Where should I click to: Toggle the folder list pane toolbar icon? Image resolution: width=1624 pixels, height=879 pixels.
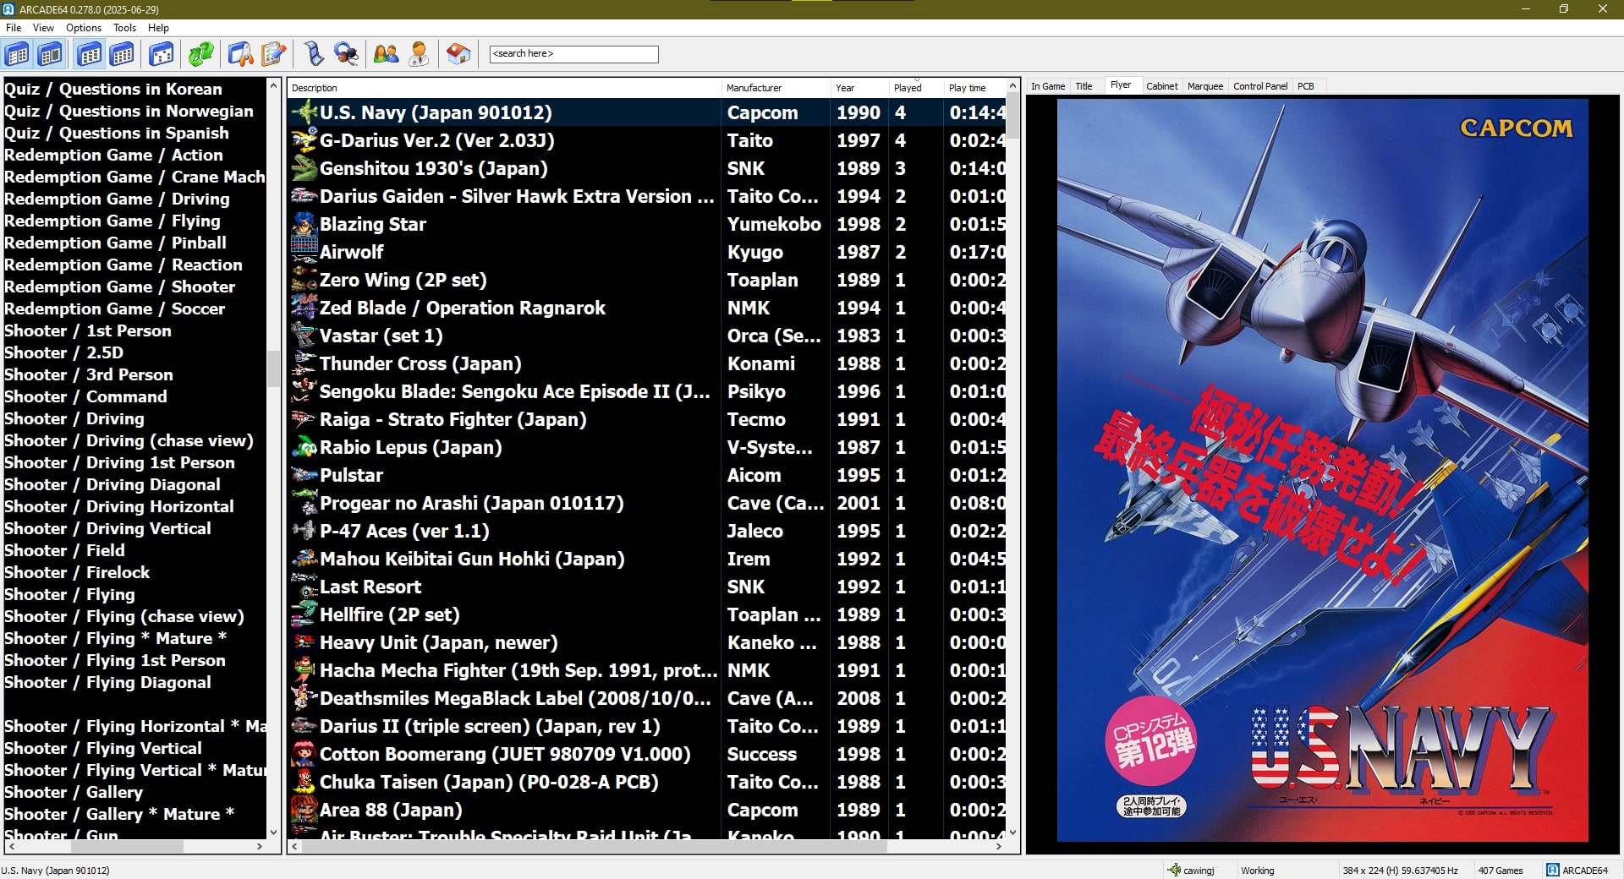pos(17,55)
